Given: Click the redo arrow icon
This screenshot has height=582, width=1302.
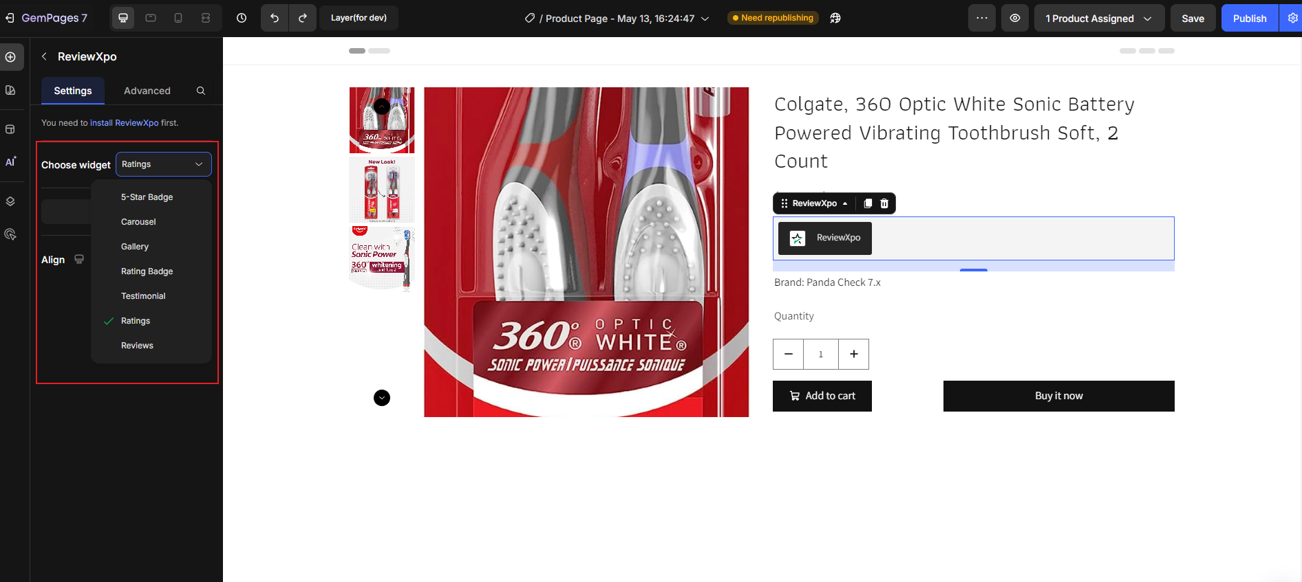Looking at the screenshot, I should pos(303,18).
